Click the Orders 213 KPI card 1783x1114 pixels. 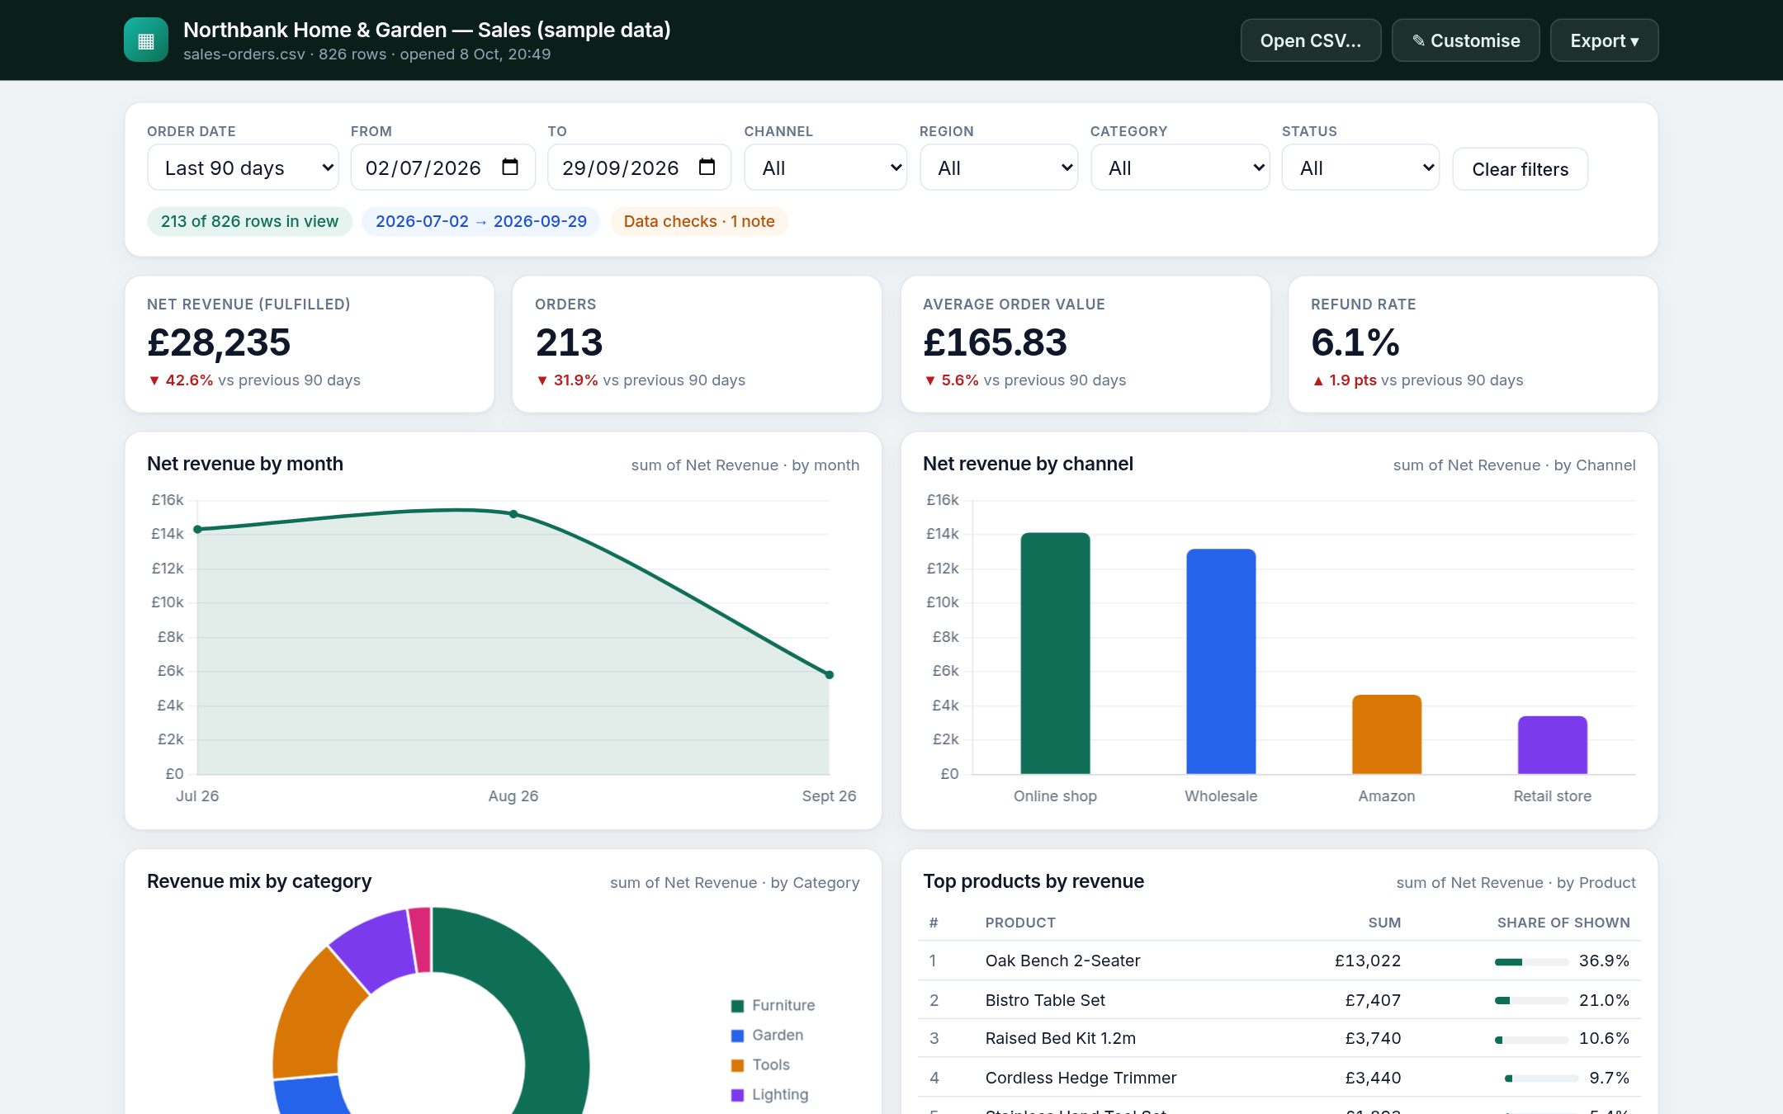(697, 344)
